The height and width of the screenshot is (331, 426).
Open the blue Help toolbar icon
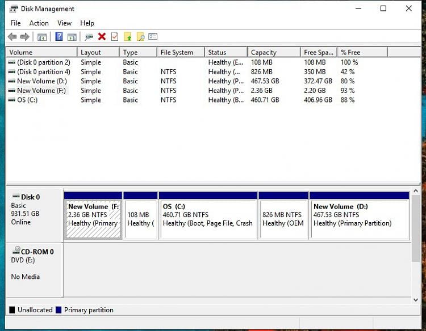coord(59,36)
